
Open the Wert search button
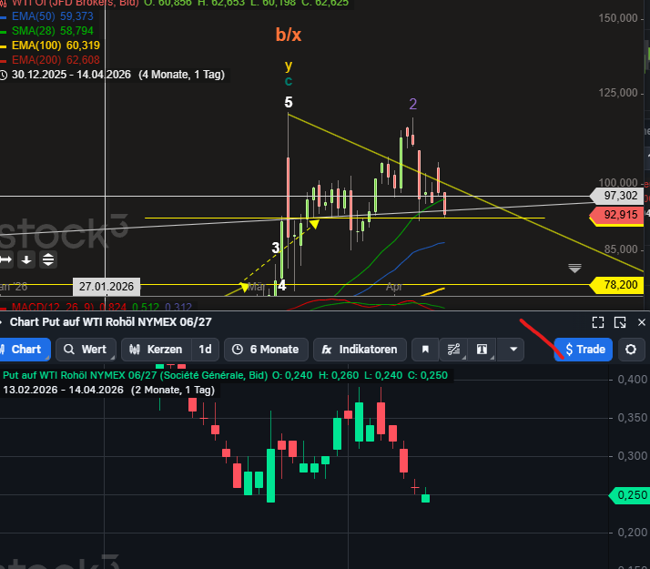tap(84, 350)
